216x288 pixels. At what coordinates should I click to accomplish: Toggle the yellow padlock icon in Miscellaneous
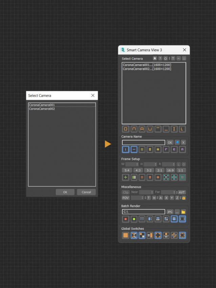[184, 198]
